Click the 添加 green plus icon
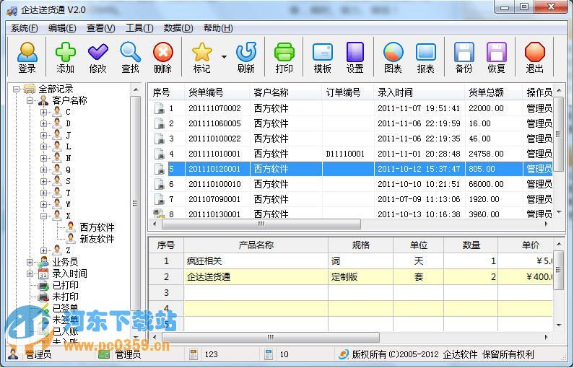This screenshot has width=574, height=368. [66, 58]
